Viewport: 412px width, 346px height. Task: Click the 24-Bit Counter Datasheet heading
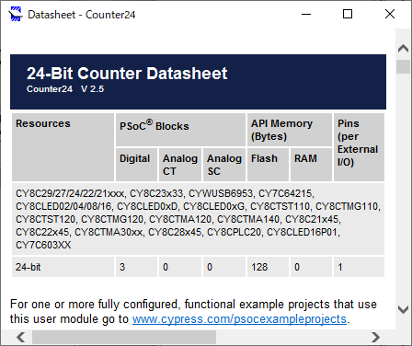pyautogui.click(x=127, y=74)
